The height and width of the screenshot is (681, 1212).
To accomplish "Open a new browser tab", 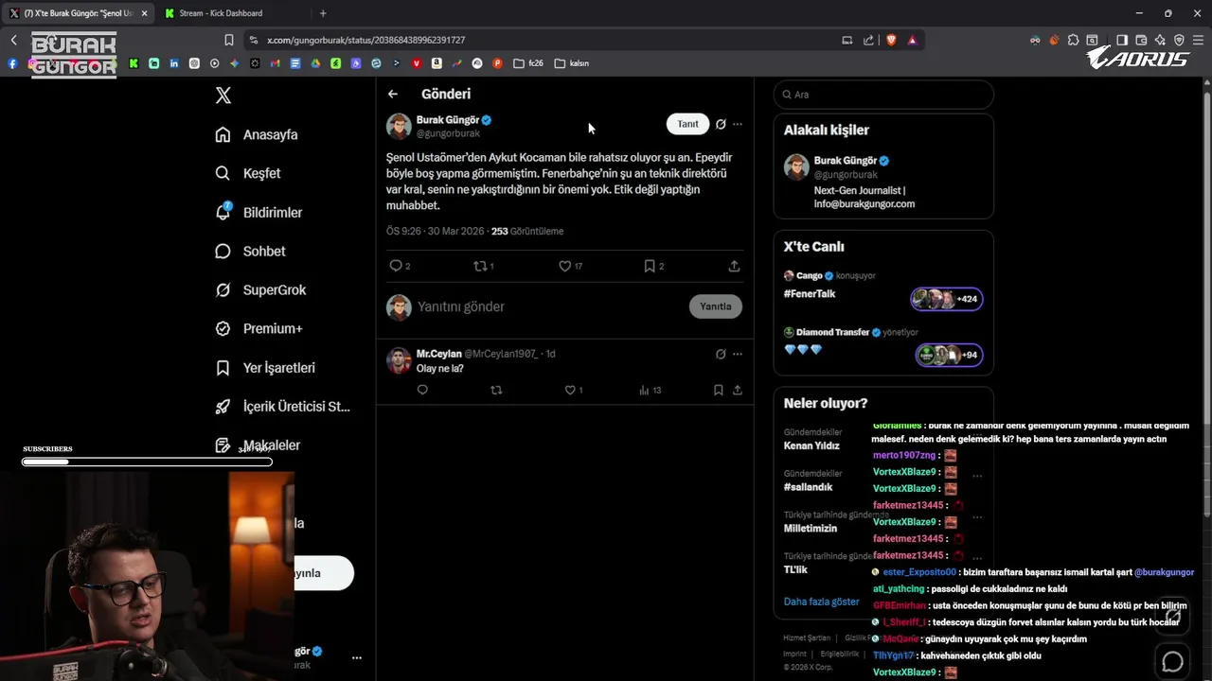I will click(323, 13).
